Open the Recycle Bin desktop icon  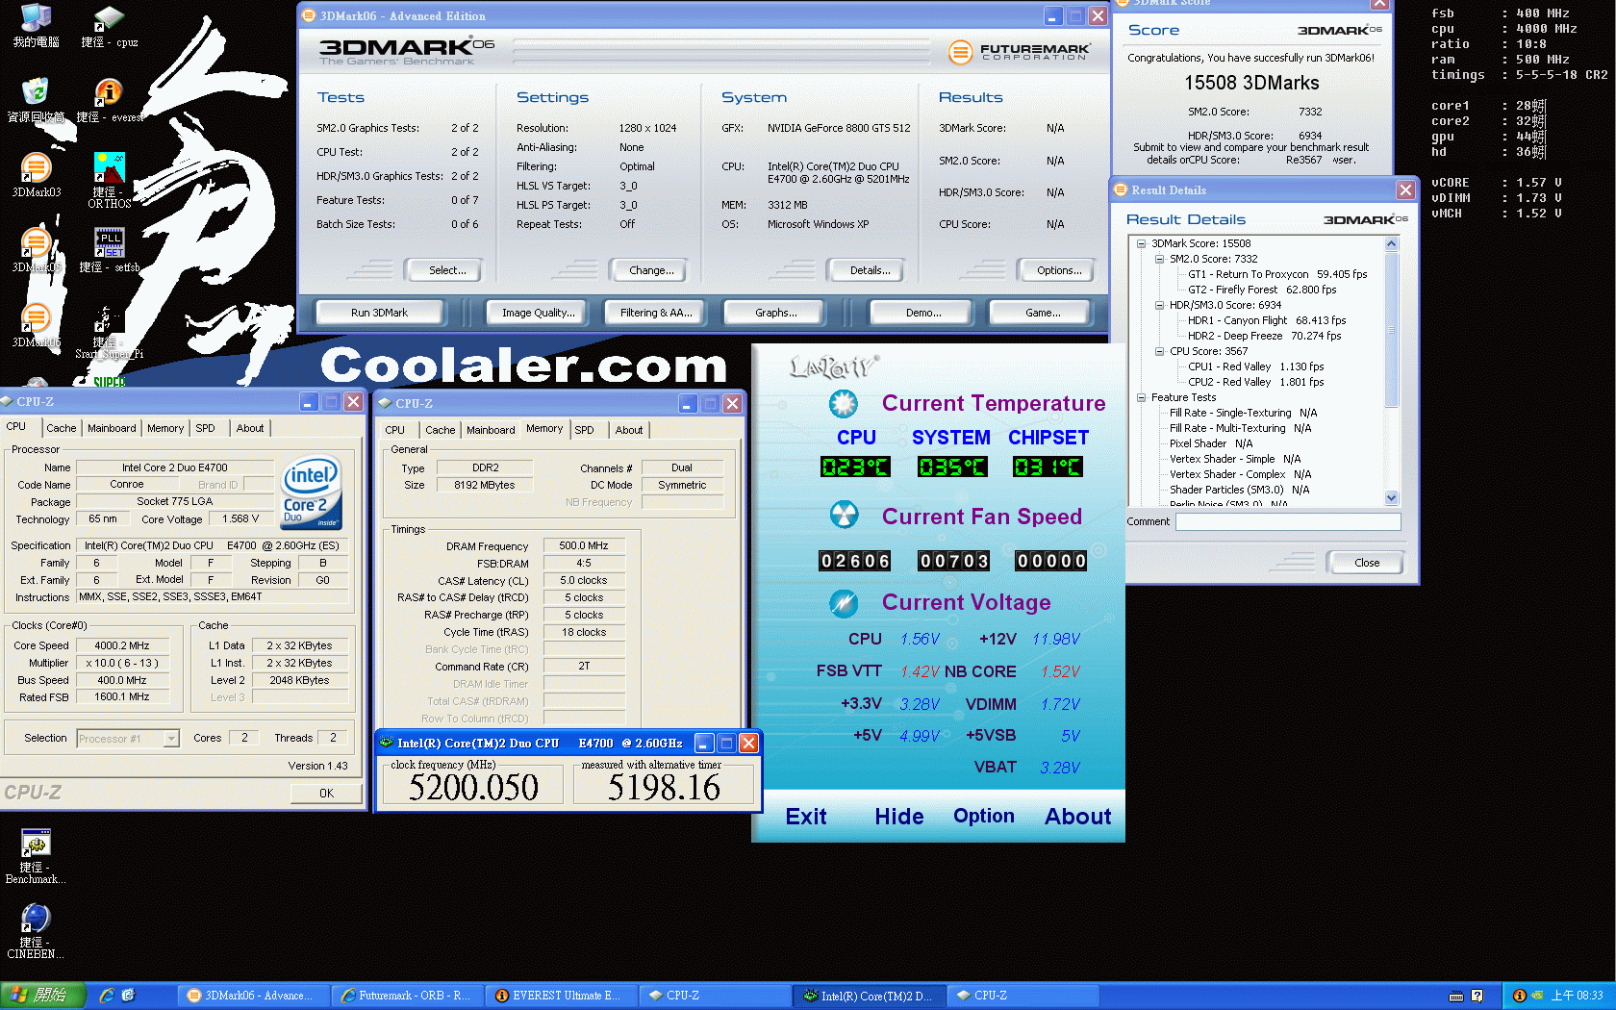pyautogui.click(x=36, y=100)
